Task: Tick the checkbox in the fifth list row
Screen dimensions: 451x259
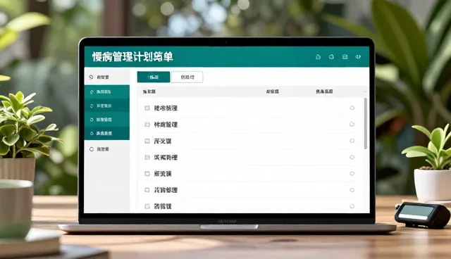Action: click(x=147, y=174)
